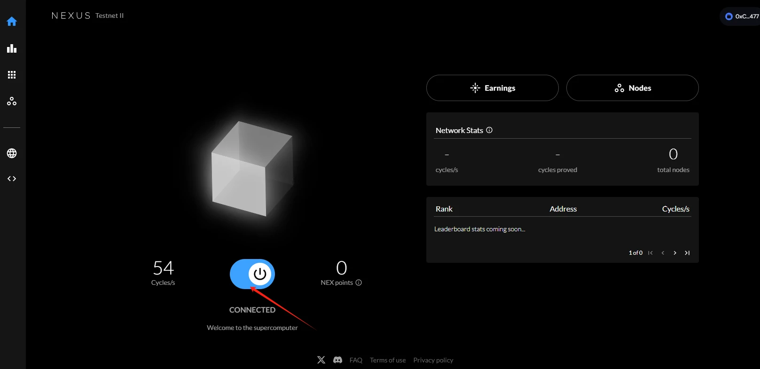Jump to last leaderboard page

pyautogui.click(x=687, y=253)
